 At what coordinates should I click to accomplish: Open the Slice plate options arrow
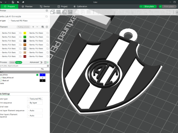[141, 7]
